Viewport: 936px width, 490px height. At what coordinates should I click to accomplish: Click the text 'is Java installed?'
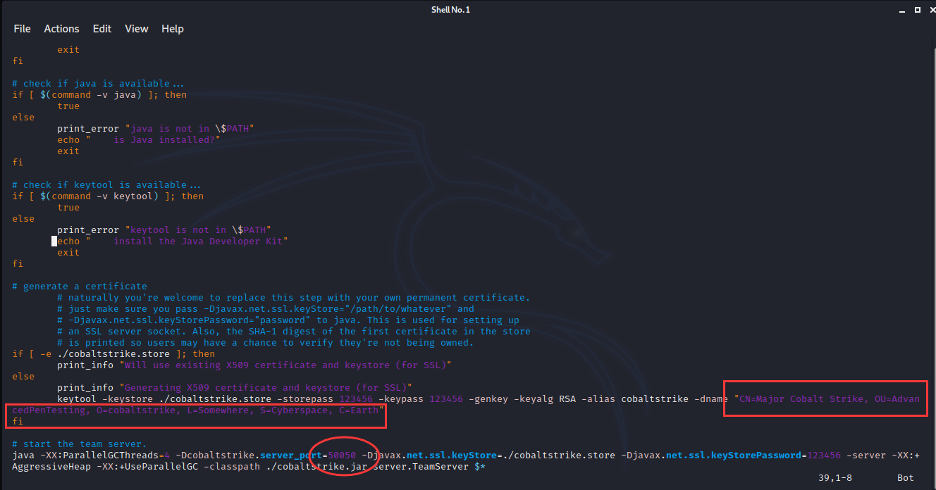pos(164,140)
